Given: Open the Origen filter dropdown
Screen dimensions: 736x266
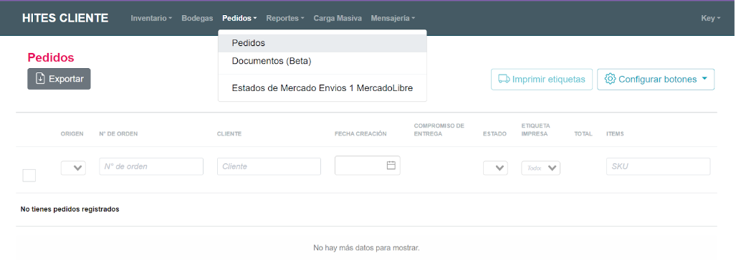Looking at the screenshot, I should (73, 168).
